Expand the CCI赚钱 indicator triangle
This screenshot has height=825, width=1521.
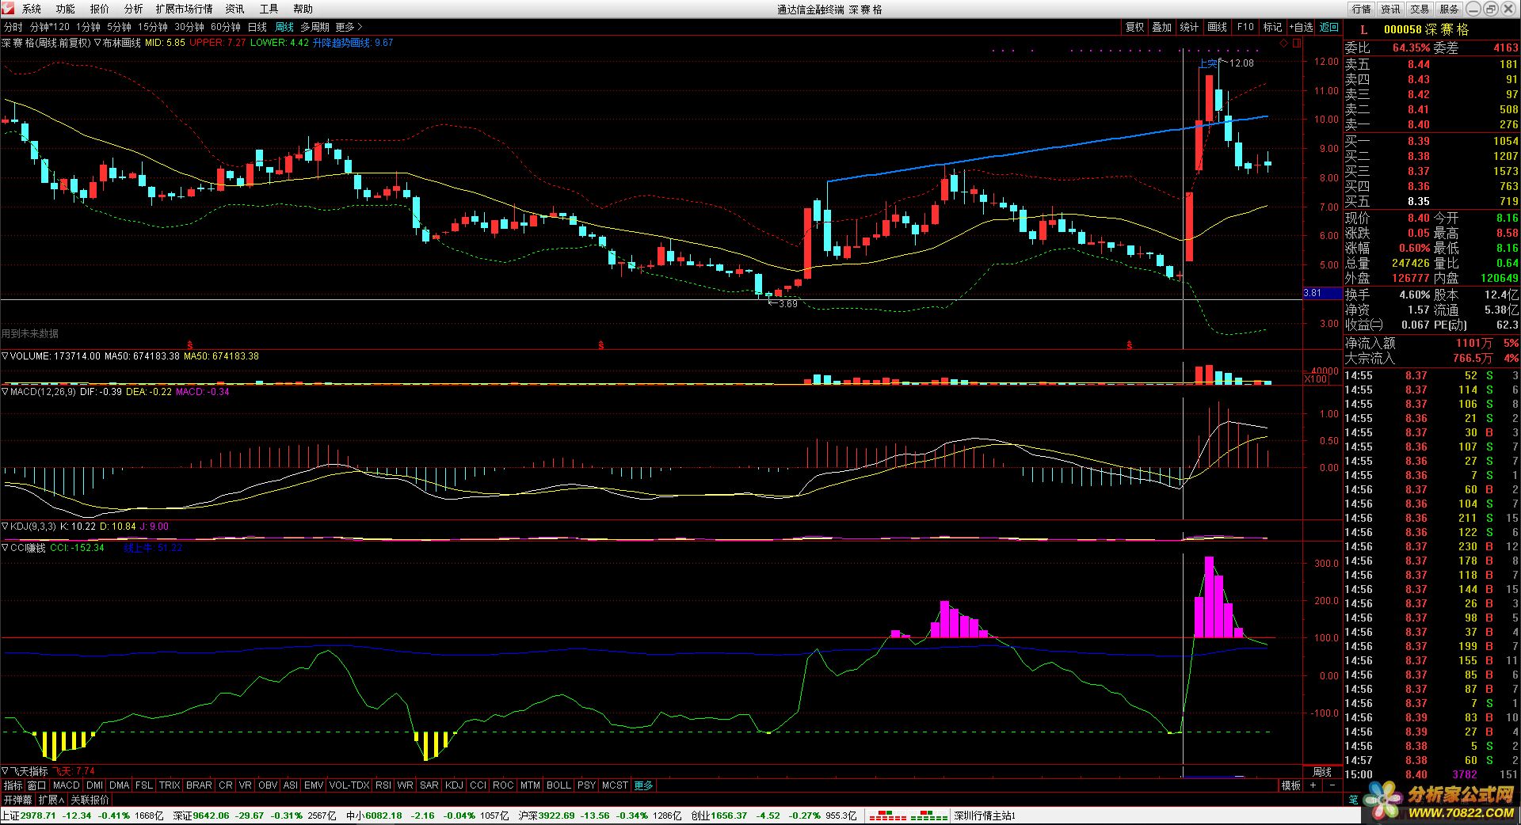(x=5, y=548)
